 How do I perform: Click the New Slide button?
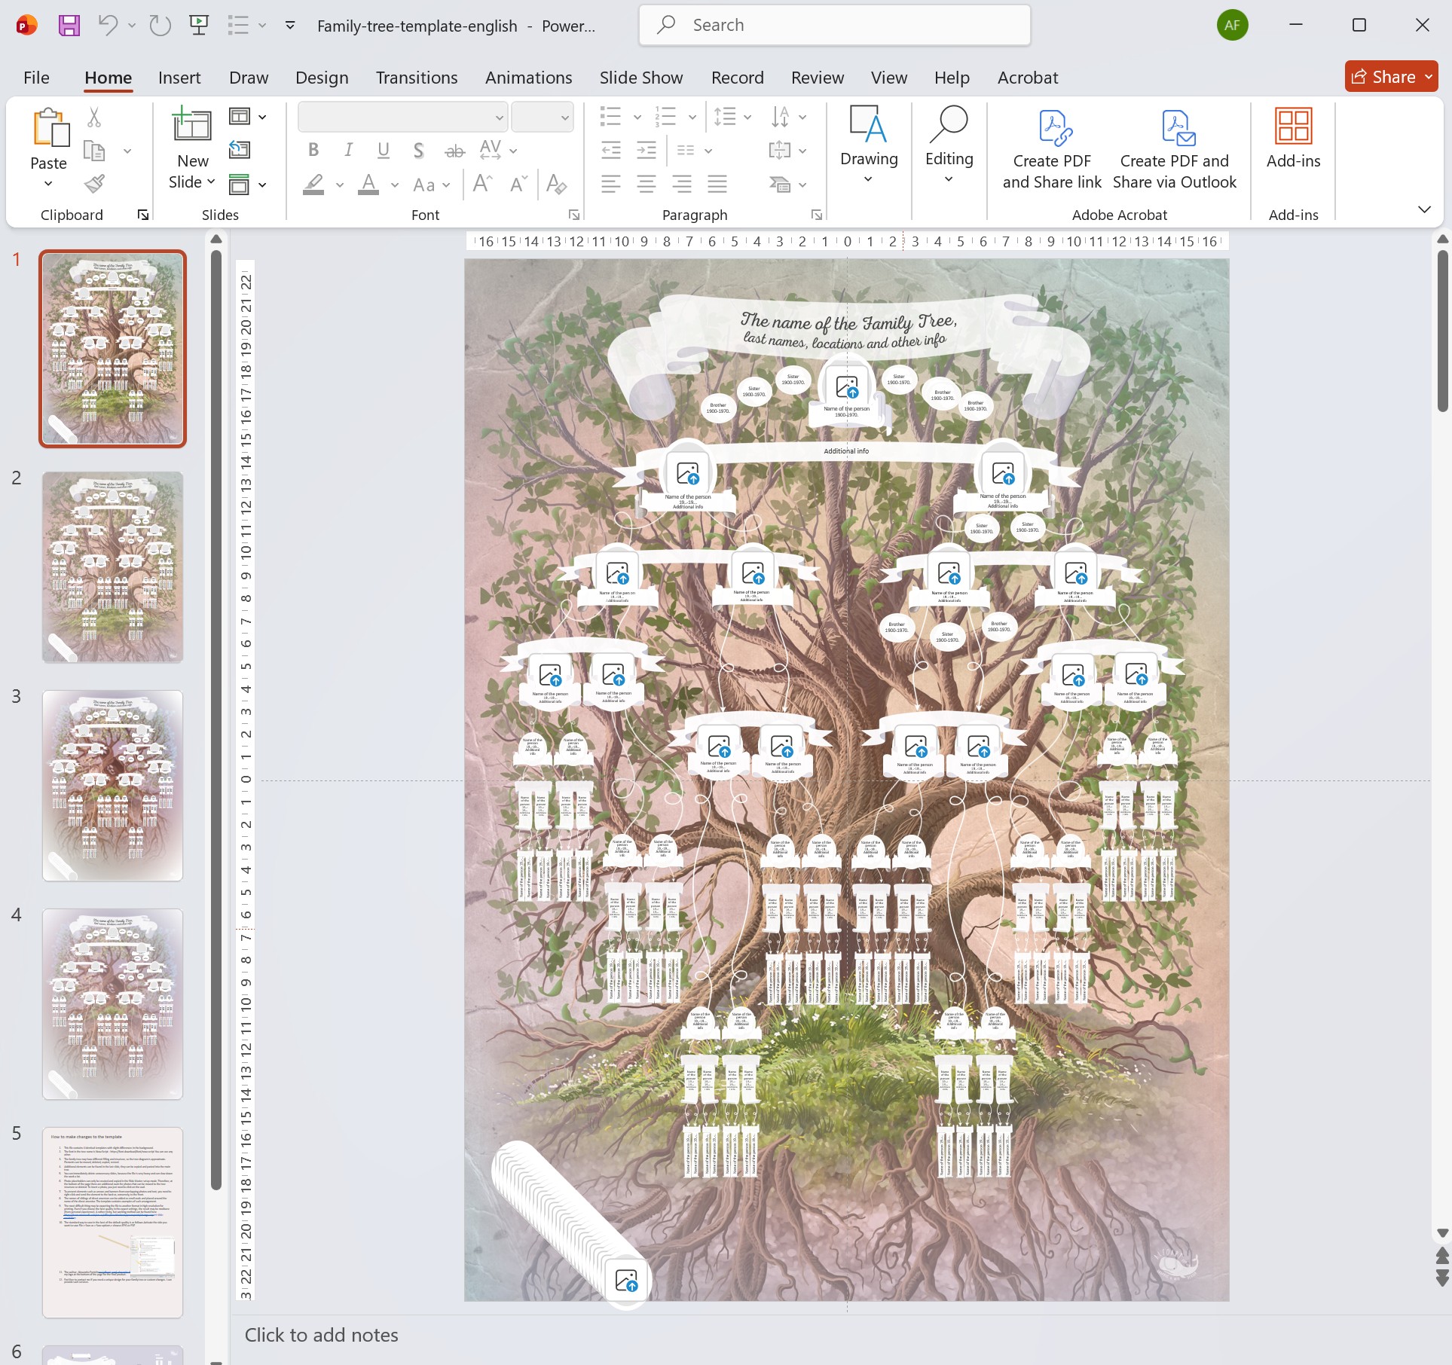(x=192, y=128)
